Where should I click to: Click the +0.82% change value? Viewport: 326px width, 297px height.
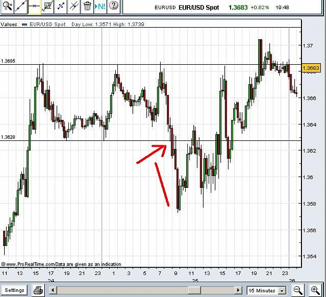tap(260, 7)
